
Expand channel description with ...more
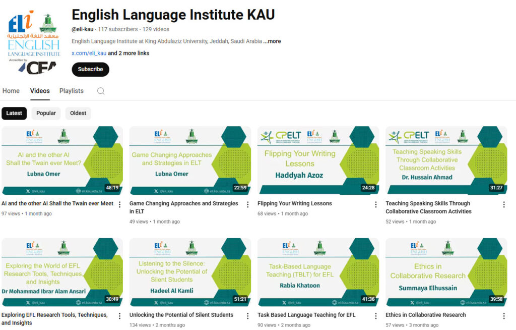(272, 41)
